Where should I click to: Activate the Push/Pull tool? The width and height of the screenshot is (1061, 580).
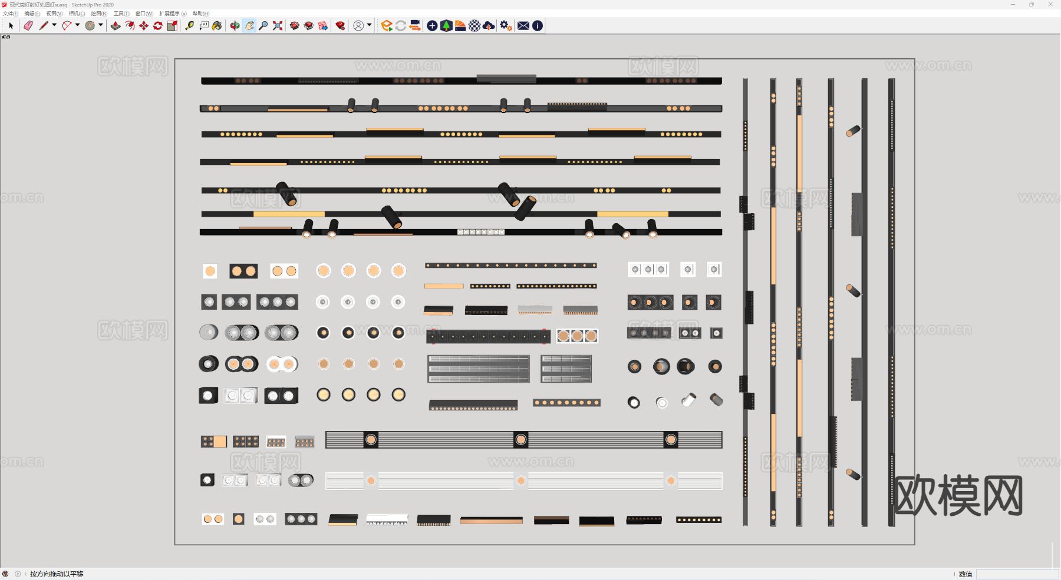(x=116, y=26)
